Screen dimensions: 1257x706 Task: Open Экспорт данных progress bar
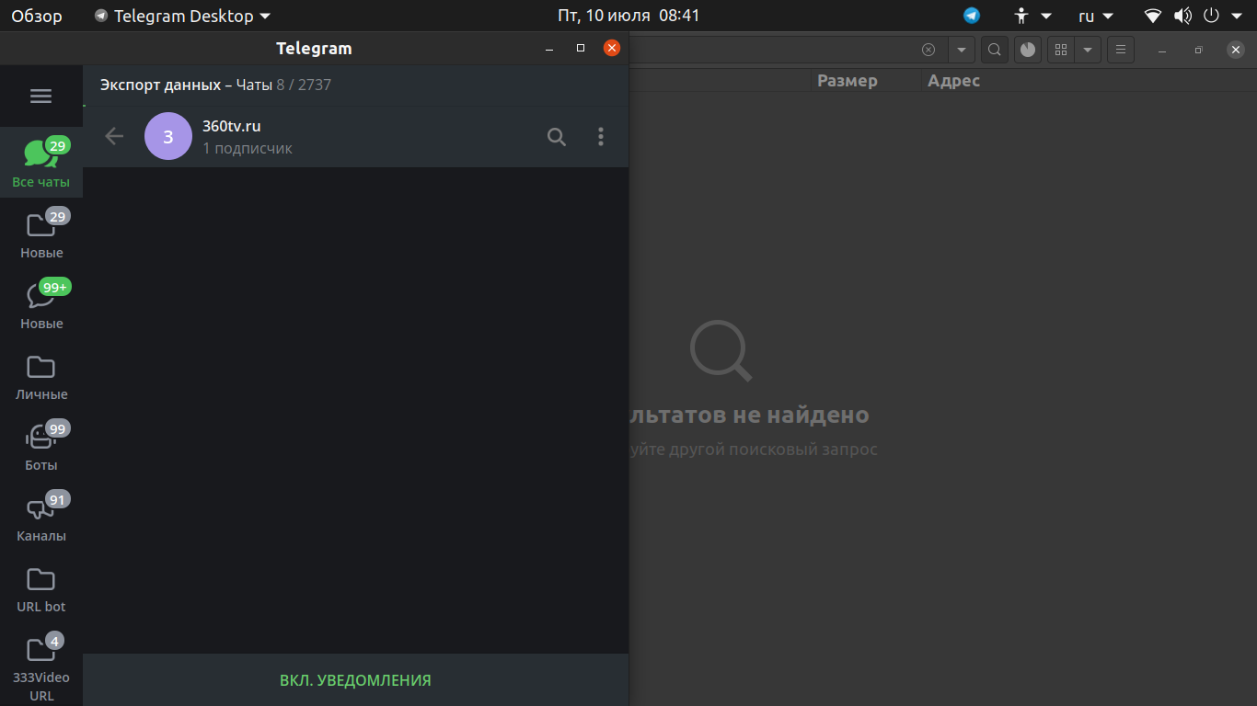pos(355,85)
